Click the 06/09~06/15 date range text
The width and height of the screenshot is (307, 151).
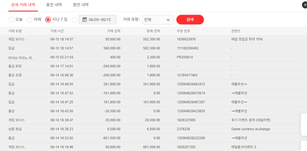pos(100,20)
